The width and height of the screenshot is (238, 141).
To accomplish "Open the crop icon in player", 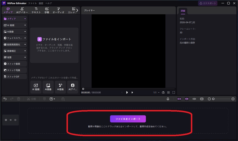I will tap(168, 93).
